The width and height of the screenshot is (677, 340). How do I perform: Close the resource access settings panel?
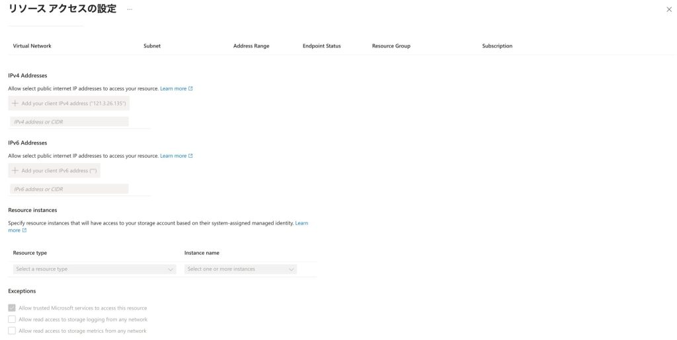point(669,9)
